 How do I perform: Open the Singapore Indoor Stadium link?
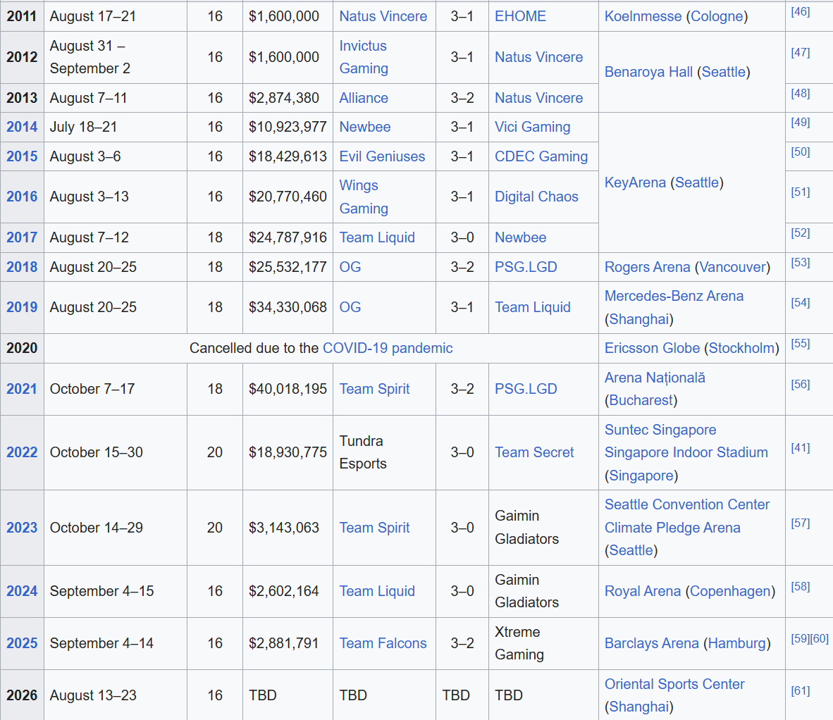click(x=686, y=452)
